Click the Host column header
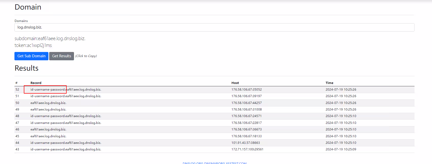This screenshot has width=432, height=164. pos(235,83)
